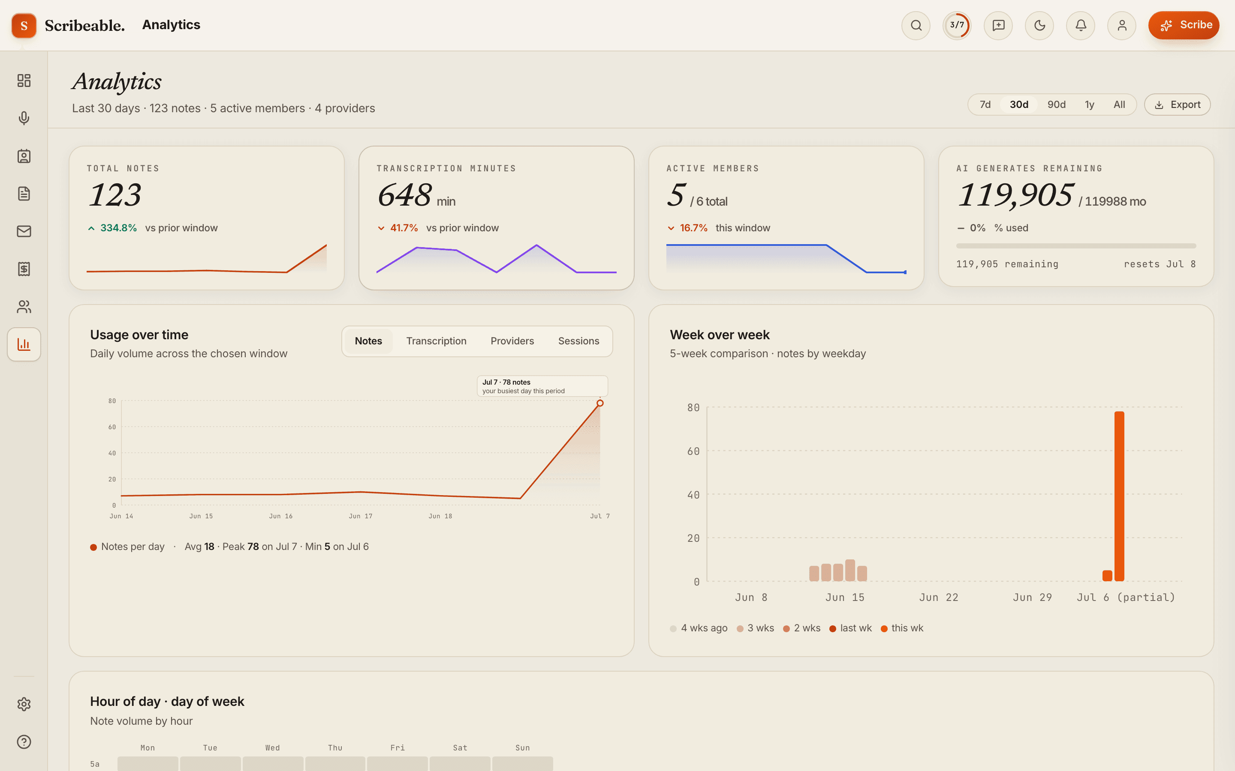The height and width of the screenshot is (771, 1235).
Task: Select the 30d time range
Action: (x=1018, y=105)
